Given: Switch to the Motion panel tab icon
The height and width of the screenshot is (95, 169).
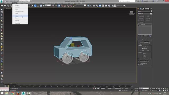Looking at the screenshot, I should pos(146,9).
